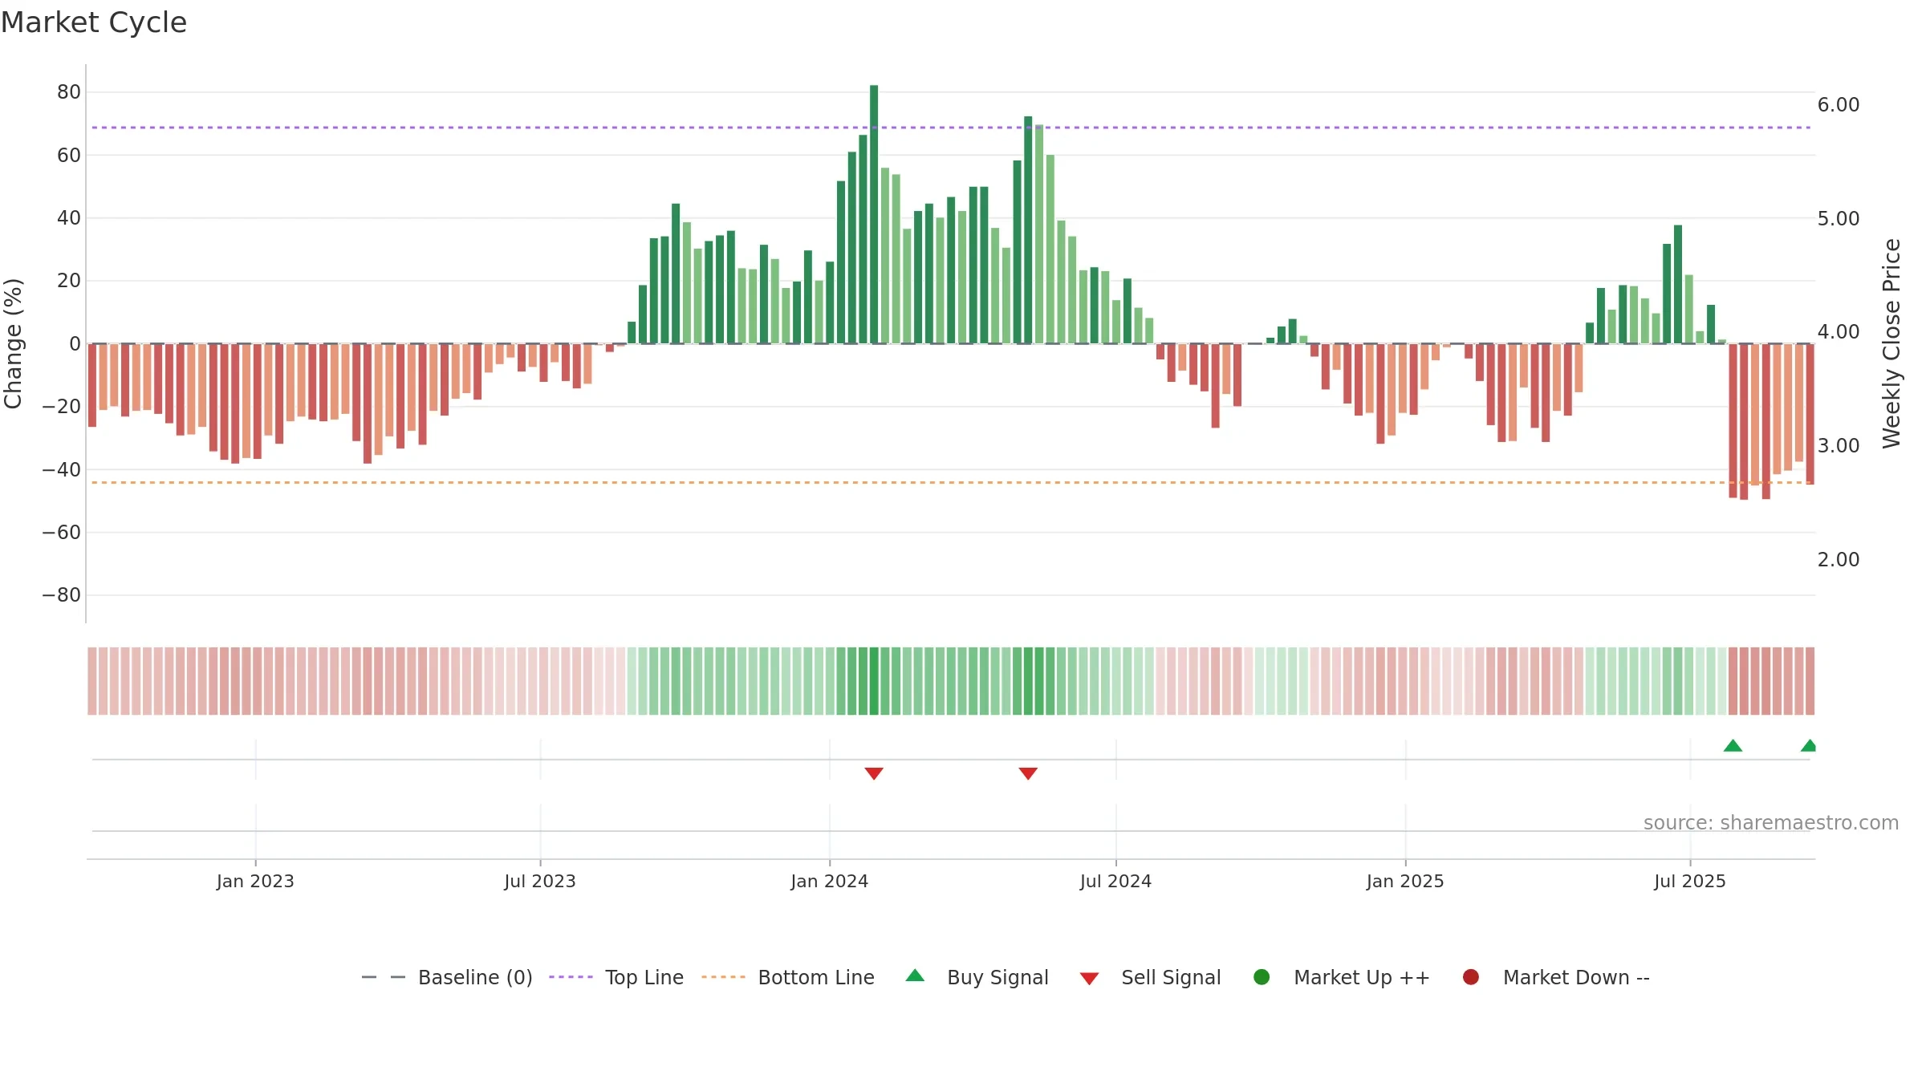
Task: Click the tallest green bar above 80 percent
Action: pyautogui.click(x=874, y=214)
